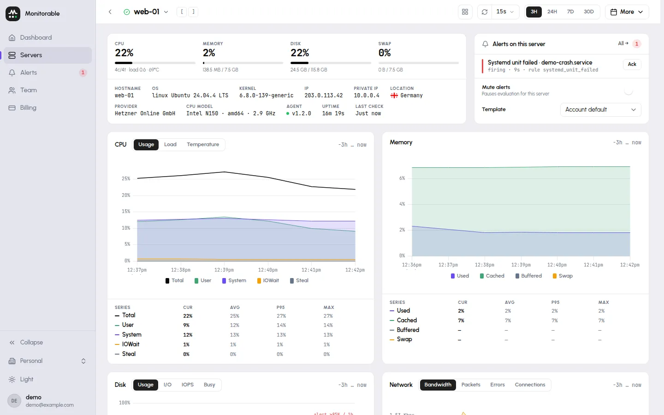Image resolution: width=664 pixels, height=415 pixels.
Task: Switch the Disk chart to the IOPS tab
Action: pos(187,385)
